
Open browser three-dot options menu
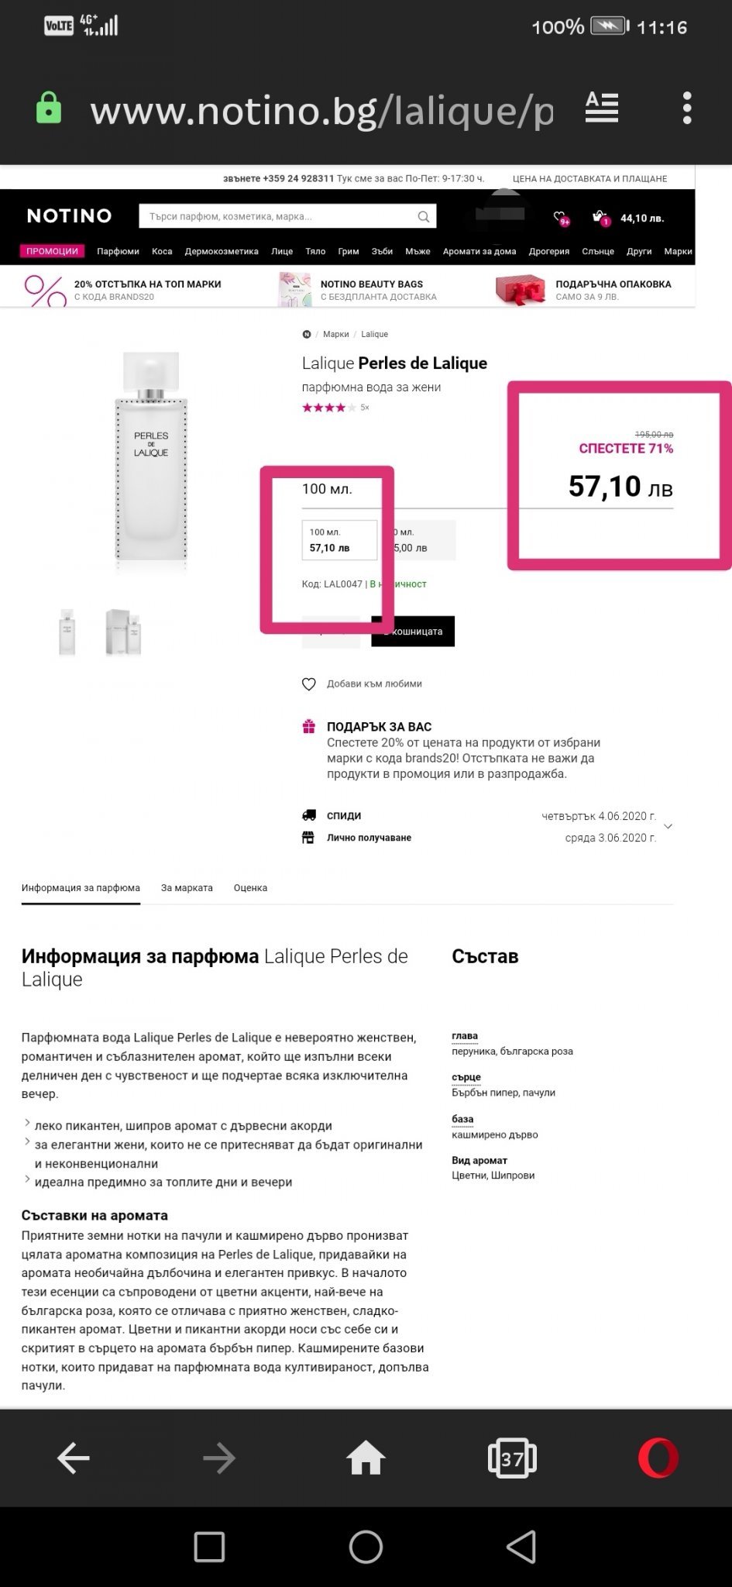[686, 108]
